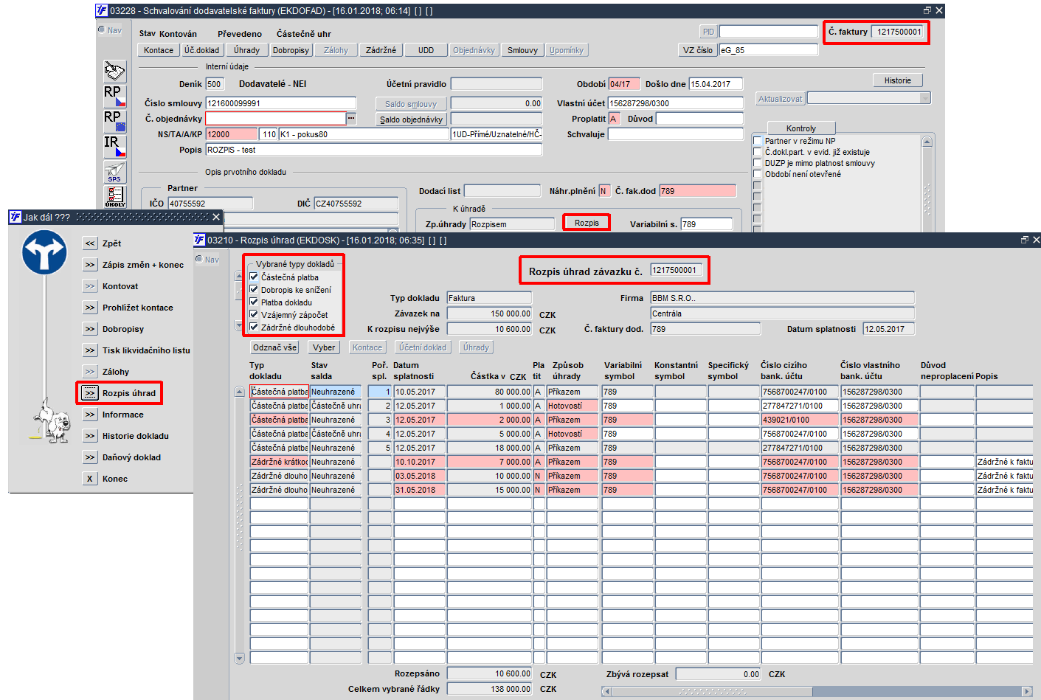Click arrow button beside Dobropisy in Jak dál menu

(x=90, y=329)
